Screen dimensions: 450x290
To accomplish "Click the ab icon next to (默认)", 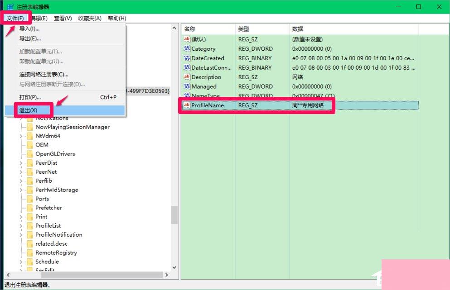I will 187,39.
